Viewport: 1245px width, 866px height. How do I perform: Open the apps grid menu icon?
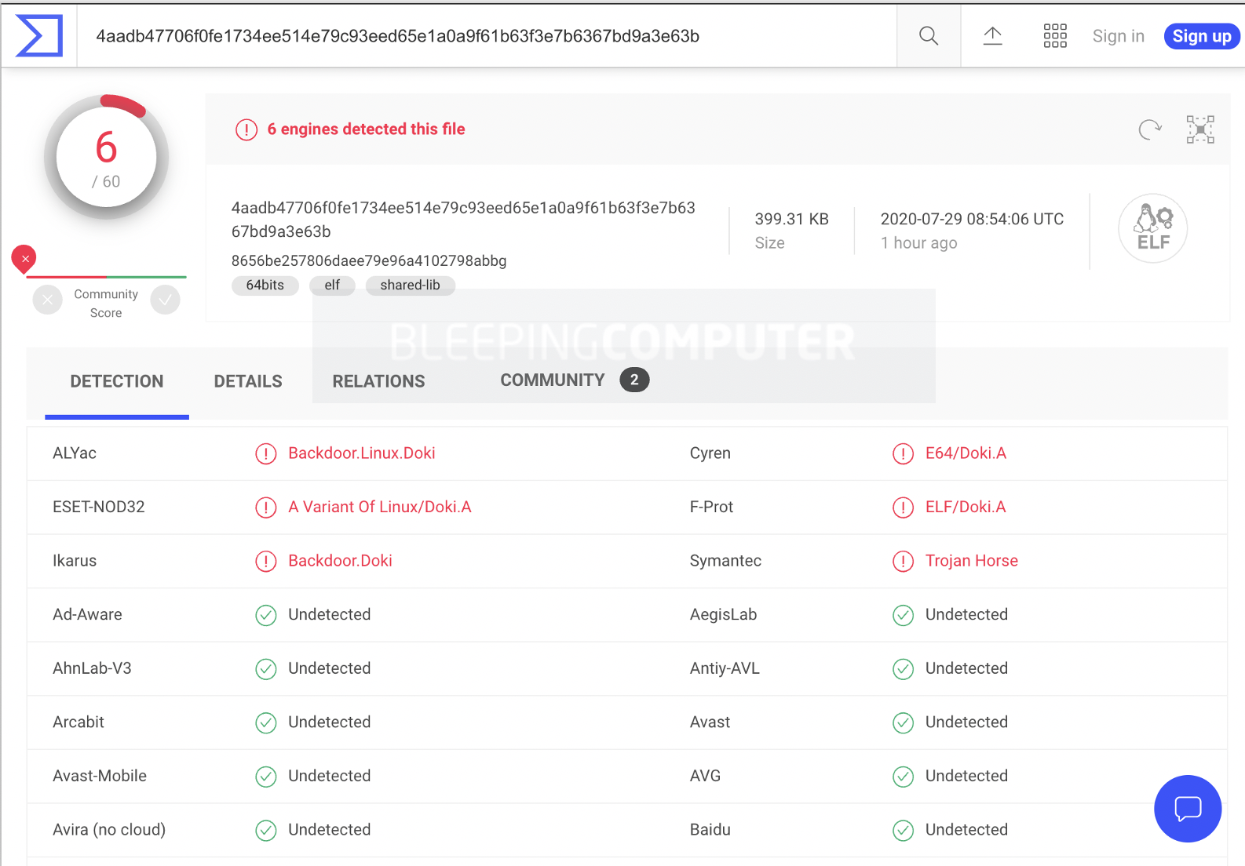[1055, 36]
